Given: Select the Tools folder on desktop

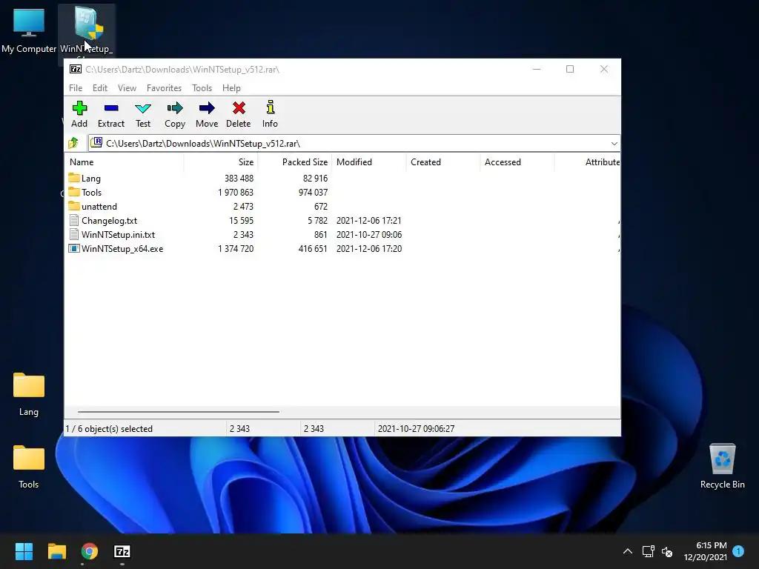Looking at the screenshot, I should [29, 458].
